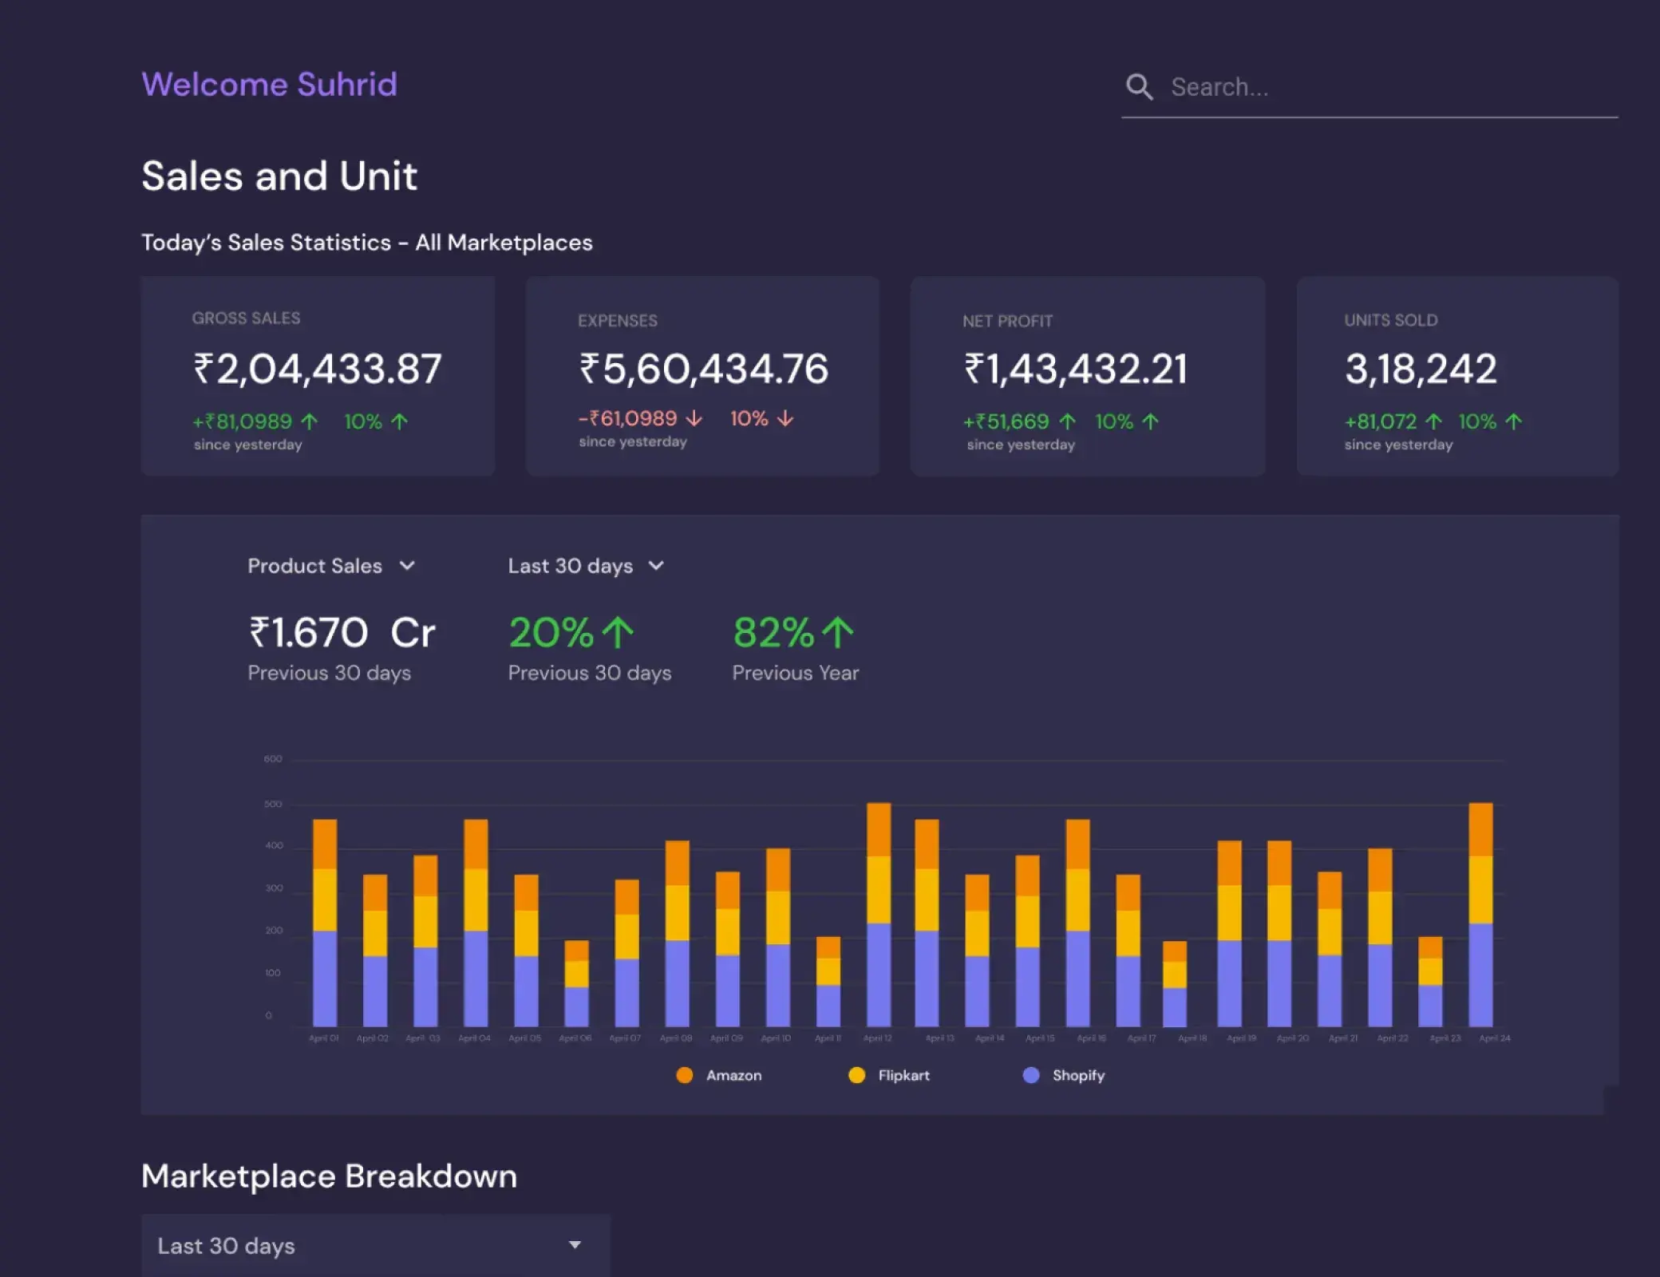Select the Units Sold value 3,18,242
The width and height of the screenshot is (1660, 1277).
1421,369
